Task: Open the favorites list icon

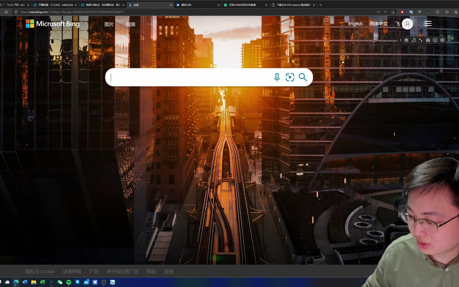Action: (x=447, y=12)
